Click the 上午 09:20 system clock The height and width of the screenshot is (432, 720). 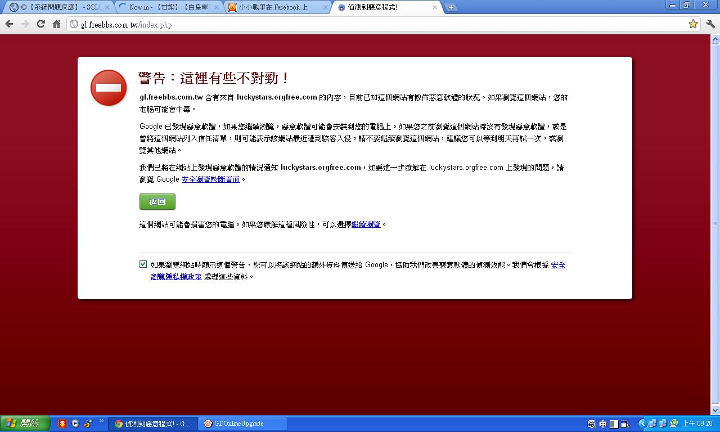click(697, 424)
